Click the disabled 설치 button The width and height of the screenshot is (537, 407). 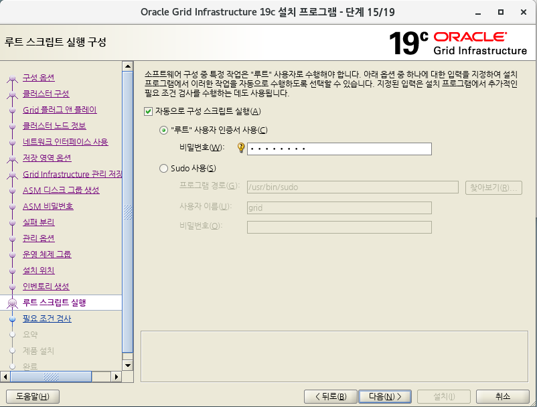click(x=444, y=396)
